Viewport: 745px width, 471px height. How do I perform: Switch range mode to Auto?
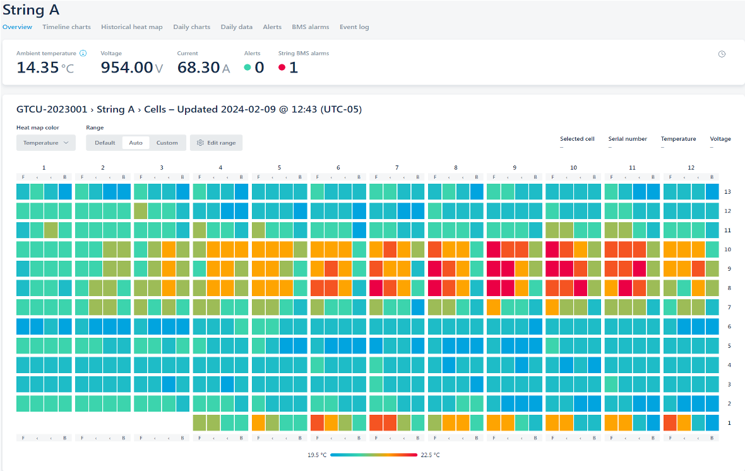click(x=136, y=143)
